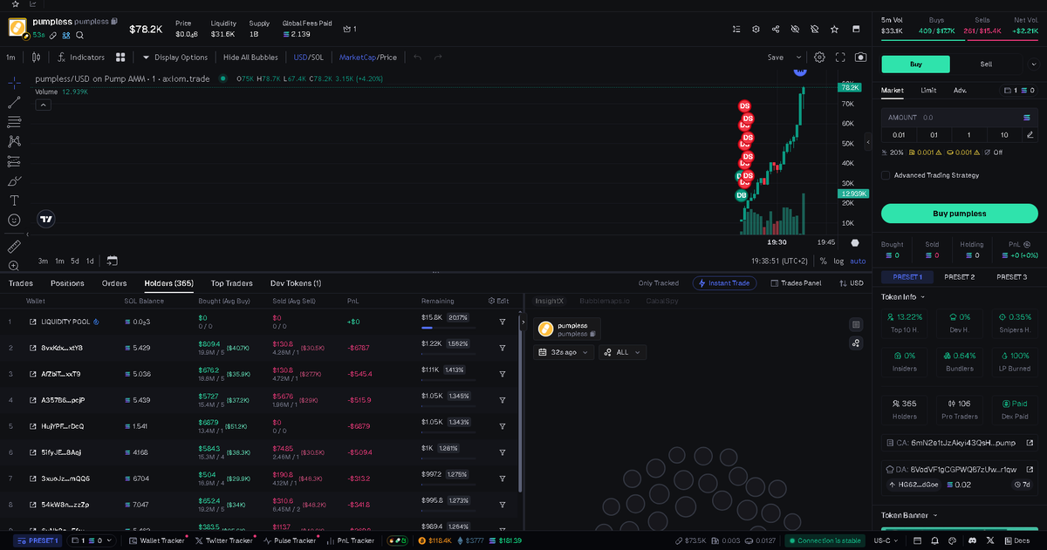This screenshot has width=1047, height=550.
Task: Collapse the volume indicator legend
Action: 43,105
